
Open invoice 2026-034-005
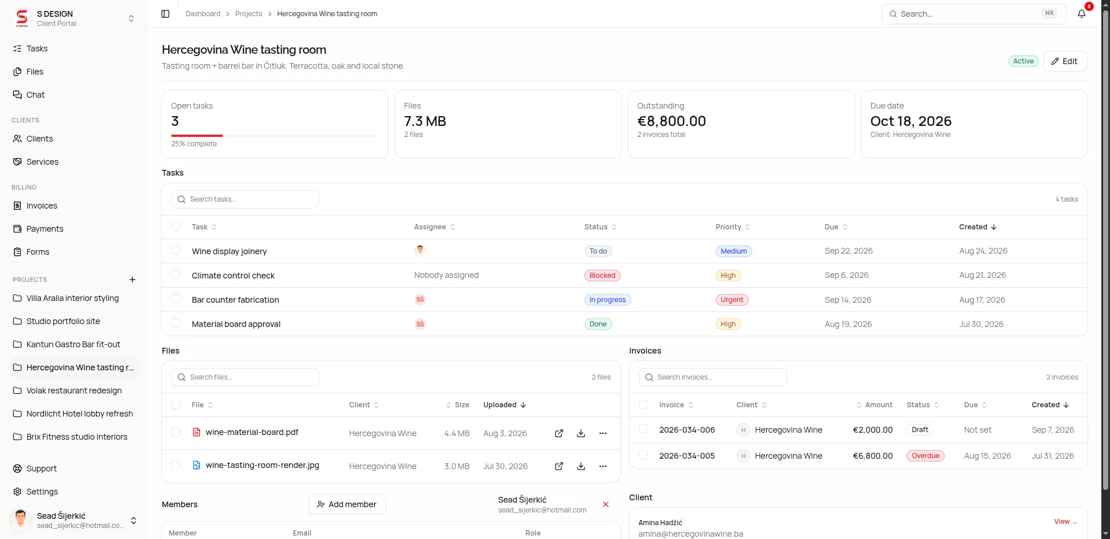click(687, 456)
